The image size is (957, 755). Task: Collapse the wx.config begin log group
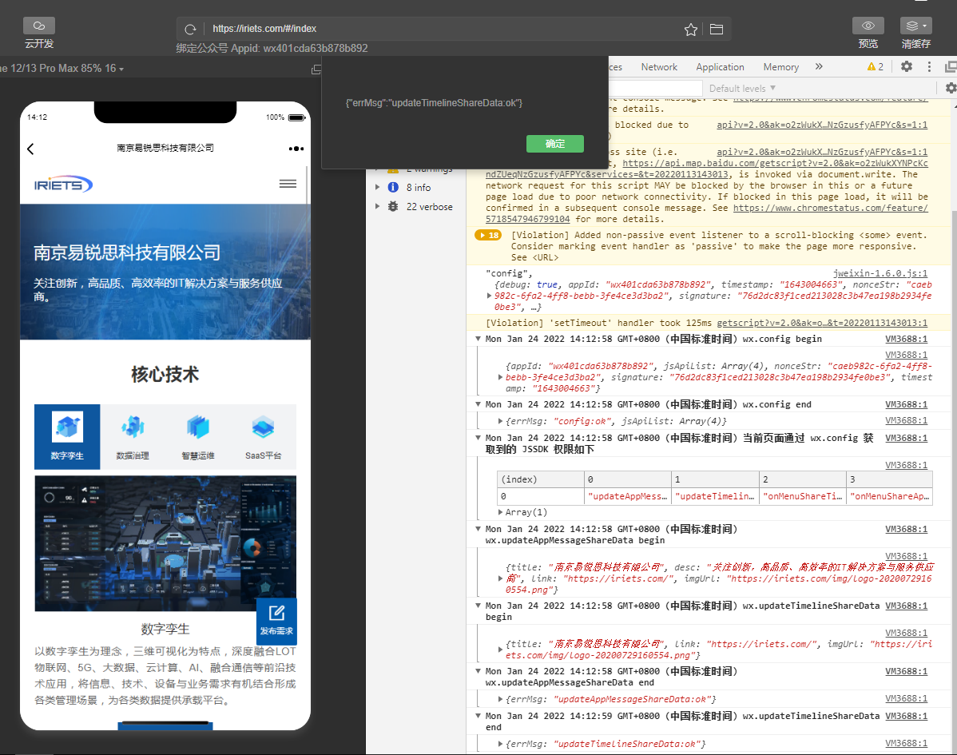point(478,339)
